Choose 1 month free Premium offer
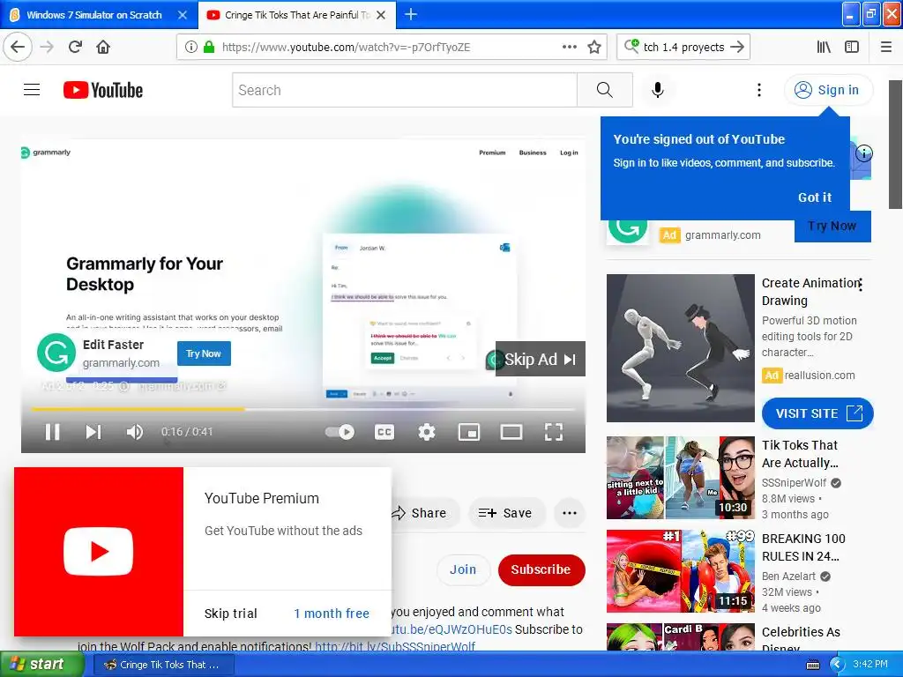The image size is (903, 677). (x=332, y=614)
